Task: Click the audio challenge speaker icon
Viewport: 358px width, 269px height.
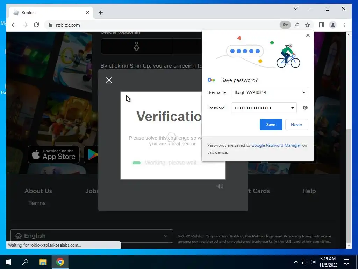Action: (220, 186)
